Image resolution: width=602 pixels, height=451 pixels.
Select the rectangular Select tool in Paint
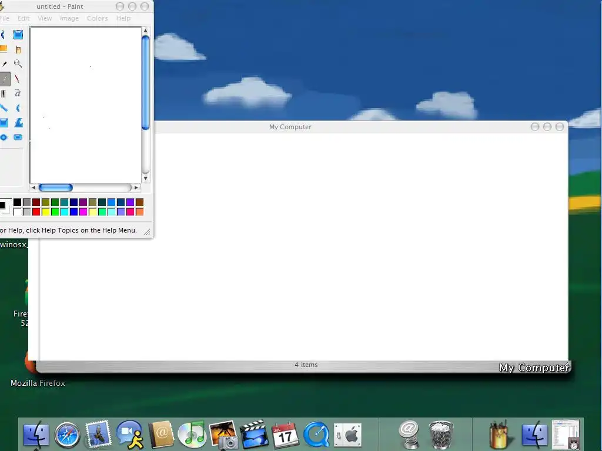18,35
